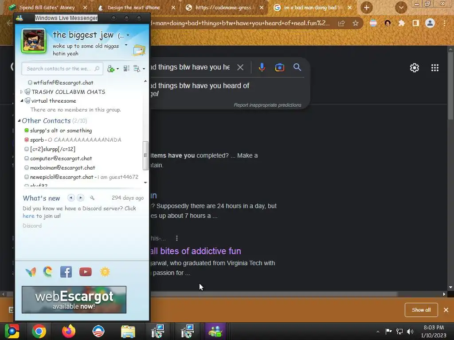Close the Chrome downloads bar

pyautogui.click(x=446, y=310)
